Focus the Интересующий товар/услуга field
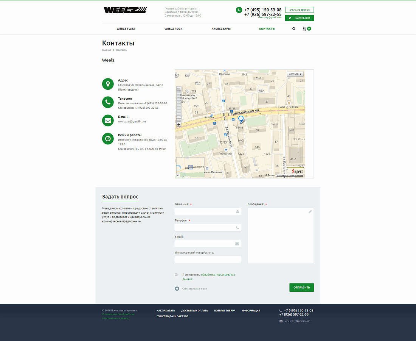This screenshot has height=341, width=416. click(x=208, y=260)
